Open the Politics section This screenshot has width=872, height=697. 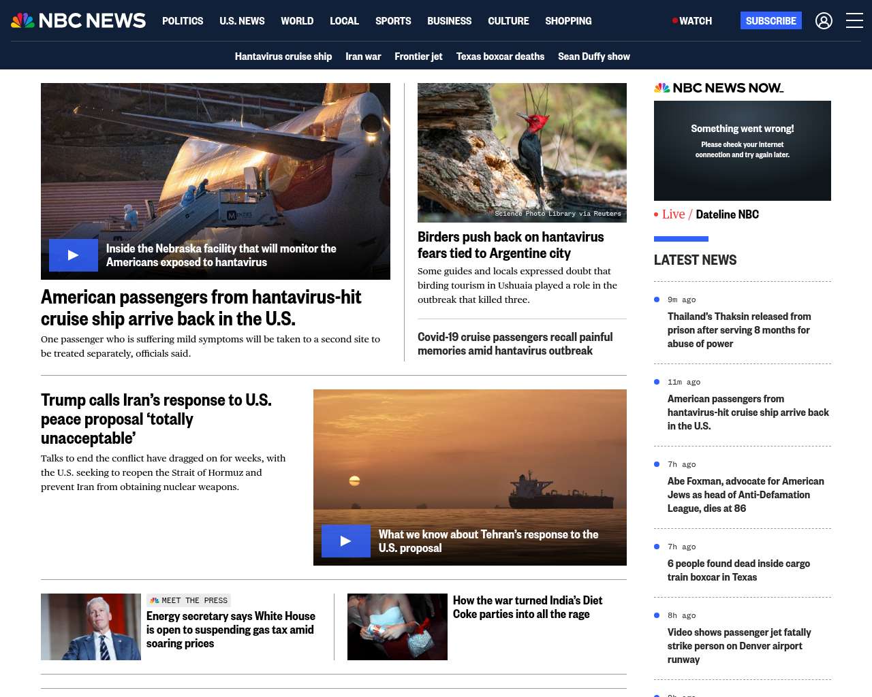[x=183, y=21]
